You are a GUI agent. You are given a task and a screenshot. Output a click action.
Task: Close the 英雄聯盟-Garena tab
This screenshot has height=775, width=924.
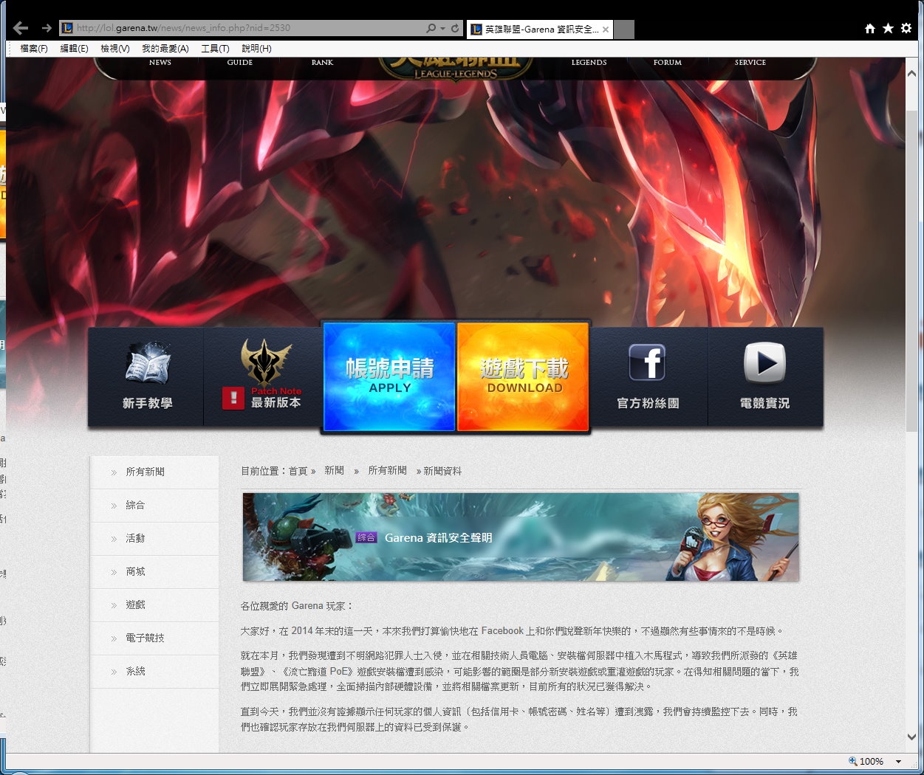pos(606,30)
